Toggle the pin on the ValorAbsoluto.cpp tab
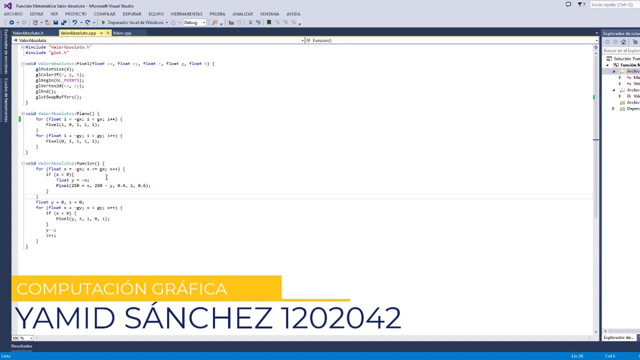The image size is (640, 360). (x=101, y=33)
